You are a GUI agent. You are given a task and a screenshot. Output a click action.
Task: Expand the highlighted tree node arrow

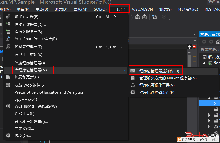pos(215,103)
